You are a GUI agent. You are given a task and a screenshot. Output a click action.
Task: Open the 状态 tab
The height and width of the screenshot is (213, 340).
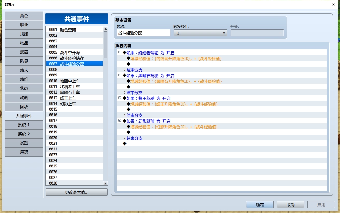point(24,88)
